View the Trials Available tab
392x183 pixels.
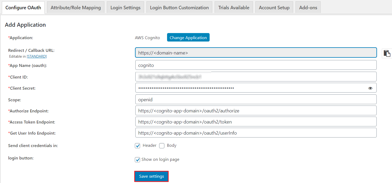tap(233, 7)
